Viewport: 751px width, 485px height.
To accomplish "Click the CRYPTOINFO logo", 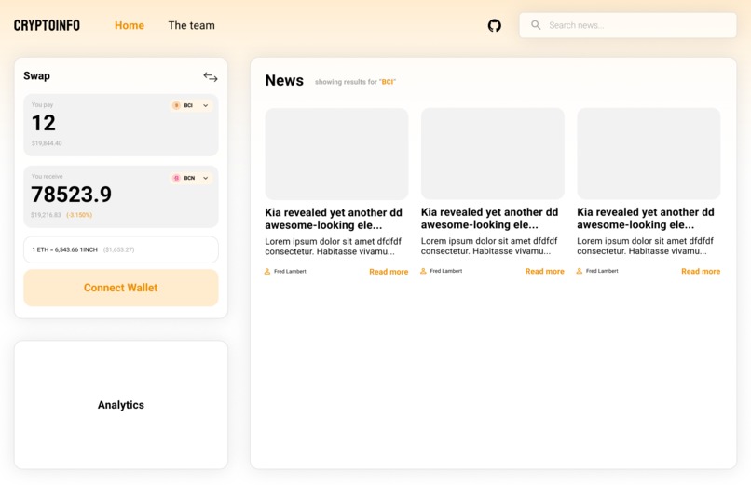I will 47,25.
